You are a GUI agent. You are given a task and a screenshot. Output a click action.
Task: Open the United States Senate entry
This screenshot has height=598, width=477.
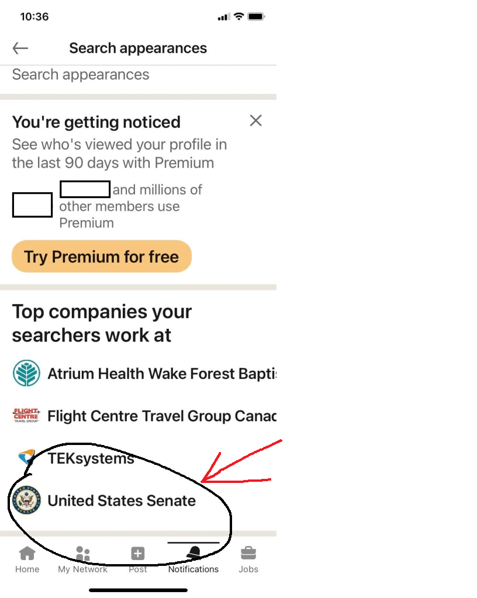click(x=122, y=500)
